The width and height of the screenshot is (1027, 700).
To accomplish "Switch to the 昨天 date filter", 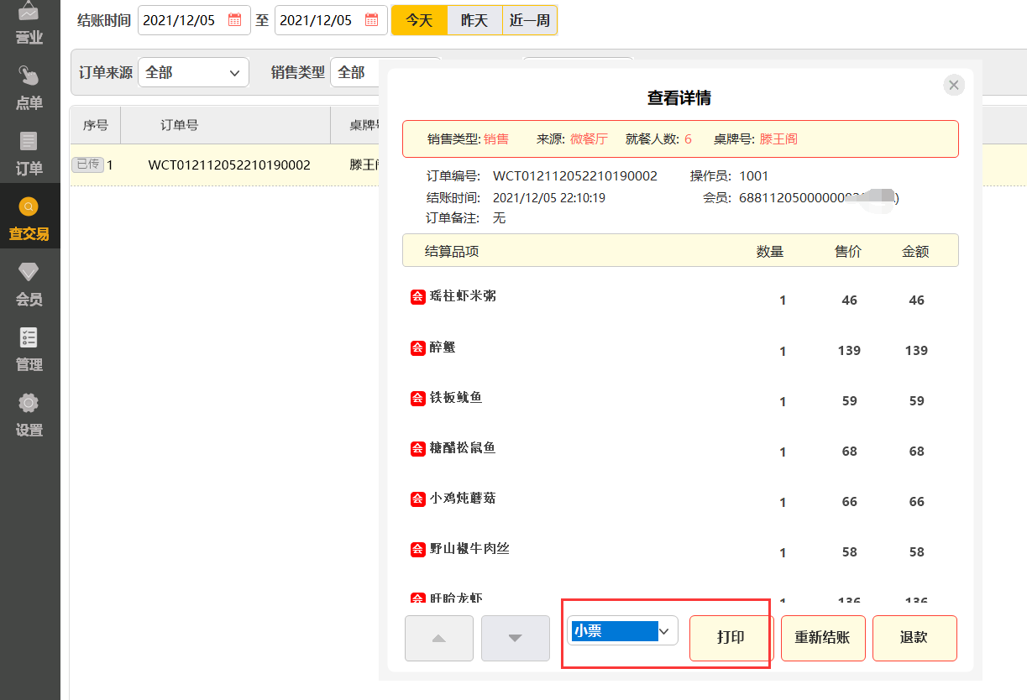I will pyautogui.click(x=474, y=20).
